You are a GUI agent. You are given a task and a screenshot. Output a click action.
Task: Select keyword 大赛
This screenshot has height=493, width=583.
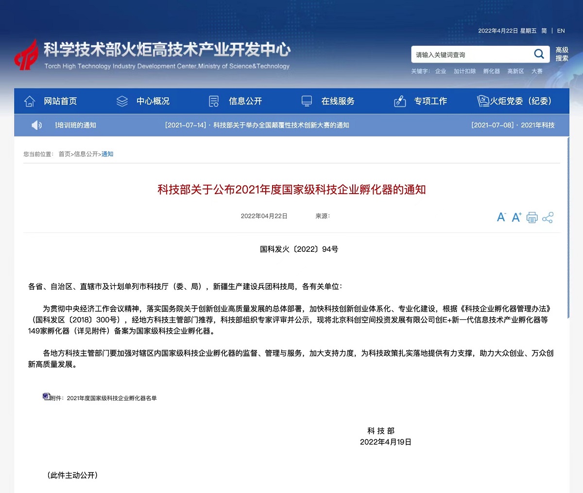pos(537,71)
